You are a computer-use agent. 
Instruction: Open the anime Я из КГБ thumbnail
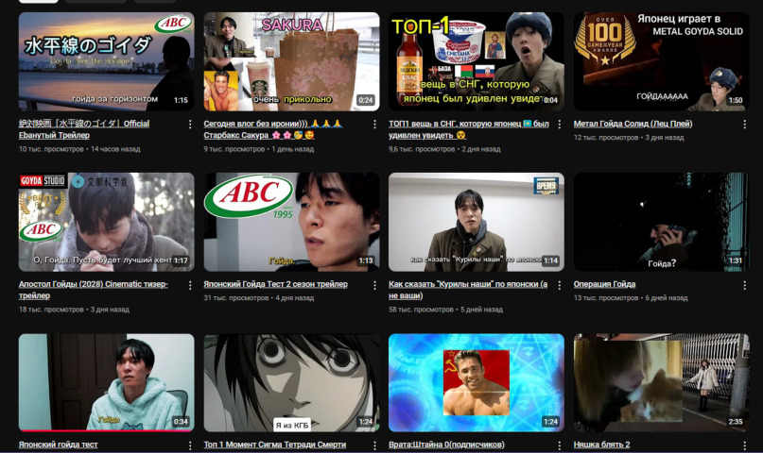pyautogui.click(x=291, y=382)
